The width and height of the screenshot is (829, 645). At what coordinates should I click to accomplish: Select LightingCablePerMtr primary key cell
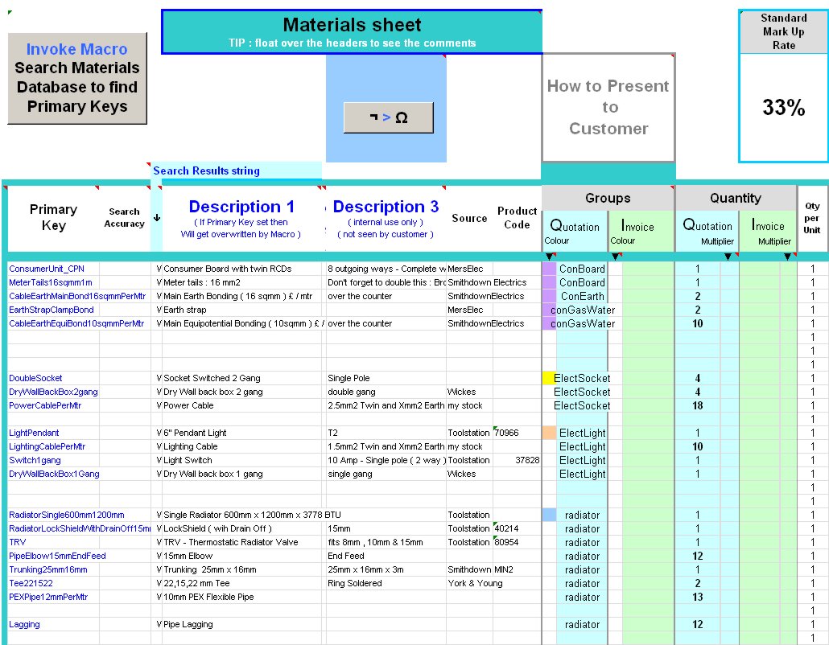pyautogui.click(x=53, y=446)
